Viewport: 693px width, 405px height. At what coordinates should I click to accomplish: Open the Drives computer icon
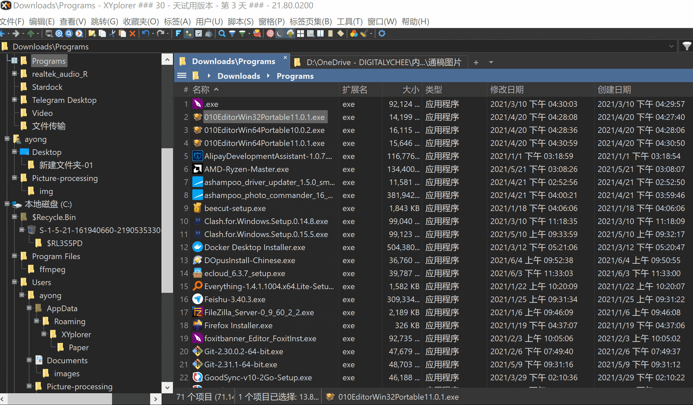point(49,33)
